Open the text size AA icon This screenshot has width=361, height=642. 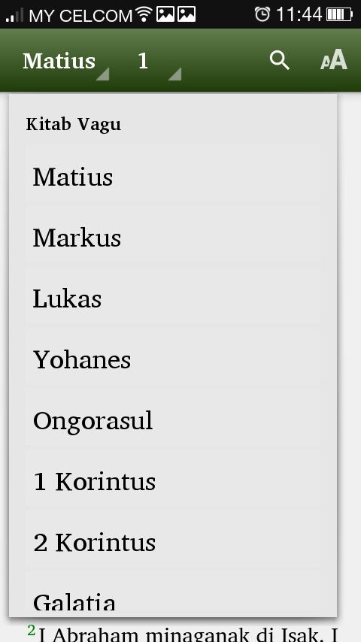[x=333, y=60]
